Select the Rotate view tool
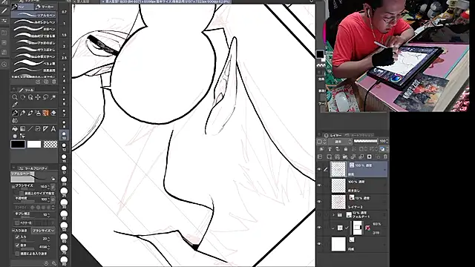The width and height of the screenshot is (475, 267). click(x=22, y=97)
